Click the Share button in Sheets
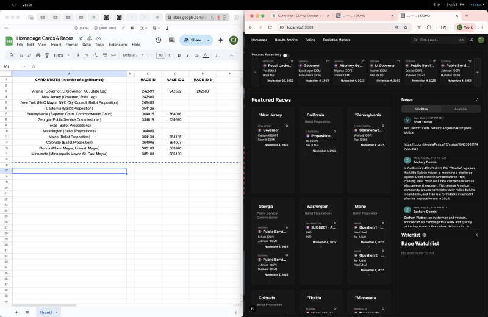 [193, 40]
